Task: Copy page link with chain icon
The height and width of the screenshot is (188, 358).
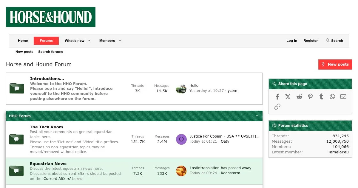Action: coord(277,107)
